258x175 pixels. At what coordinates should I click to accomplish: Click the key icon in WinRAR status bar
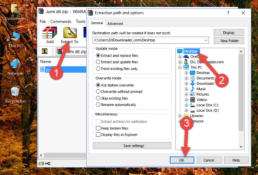pos(48,164)
